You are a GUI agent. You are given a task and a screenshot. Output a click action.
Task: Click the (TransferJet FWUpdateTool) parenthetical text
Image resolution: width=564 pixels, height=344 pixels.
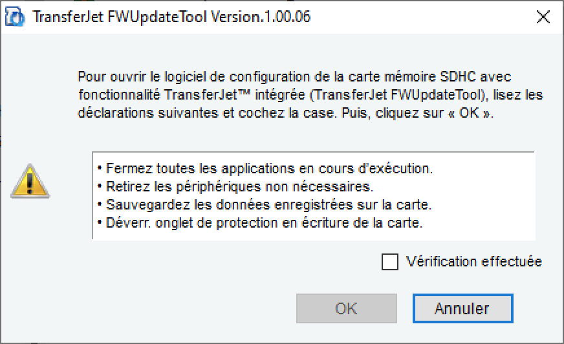click(399, 95)
